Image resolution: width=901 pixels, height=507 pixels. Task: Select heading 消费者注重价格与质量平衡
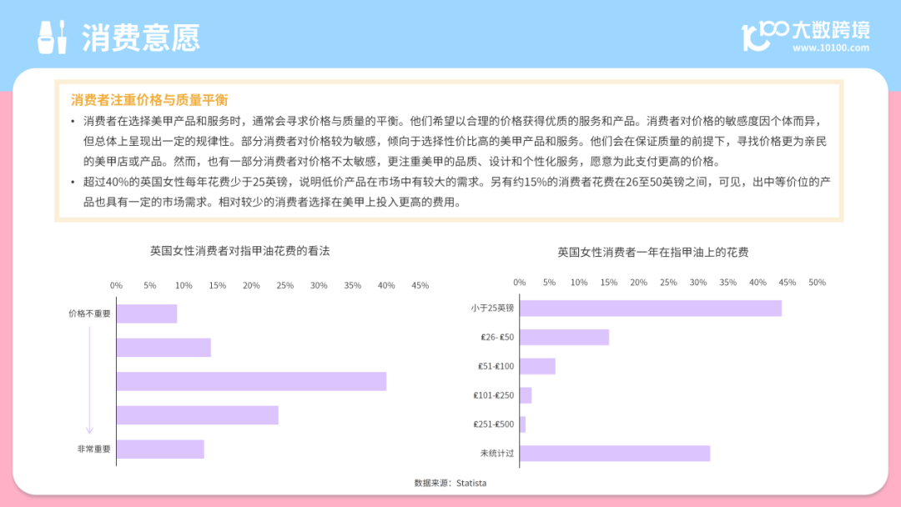(x=149, y=100)
